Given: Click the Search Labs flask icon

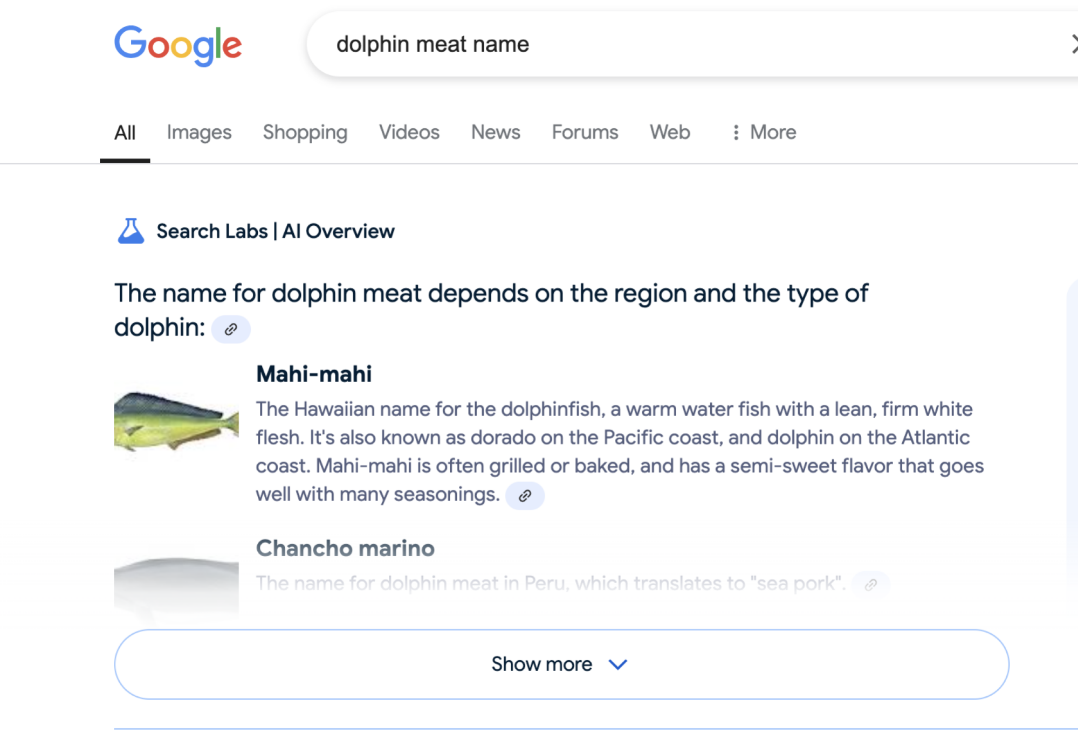Looking at the screenshot, I should coord(131,231).
